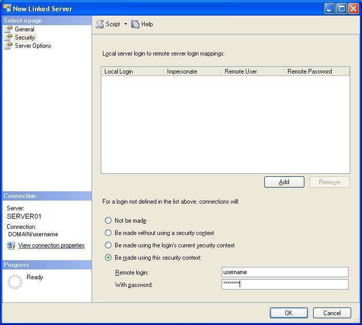Close the New Linked Server window
This screenshot has height=325, width=362.
click(353, 9)
